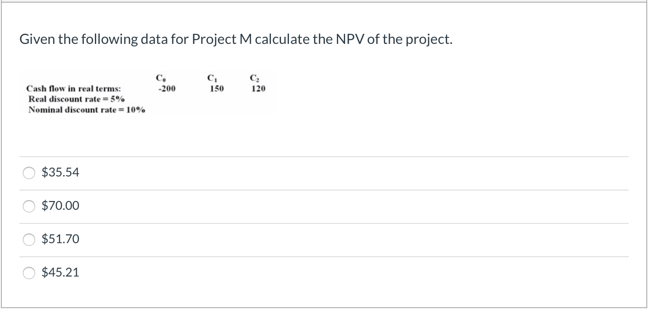Viewport: 649px width, 309px height.
Task: Select the $51.70 radio button
Action: pyautogui.click(x=28, y=239)
